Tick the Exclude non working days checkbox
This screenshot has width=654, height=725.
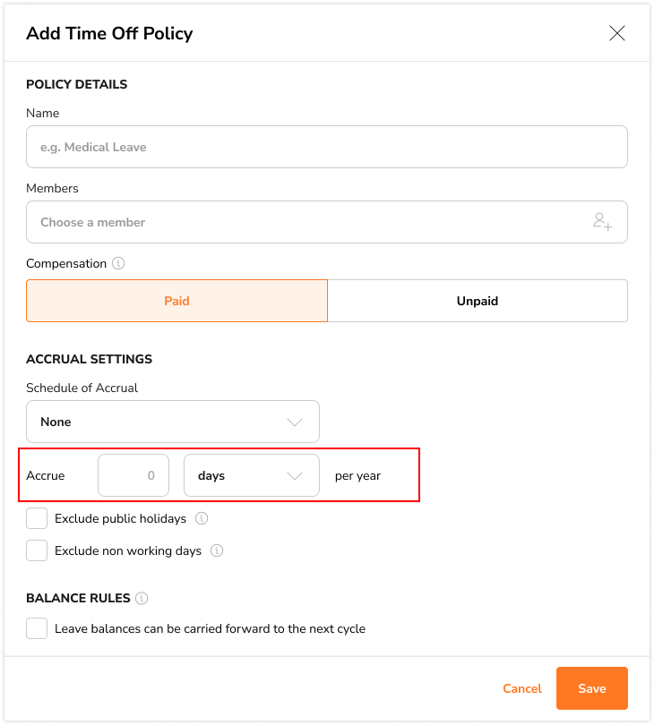[37, 550]
